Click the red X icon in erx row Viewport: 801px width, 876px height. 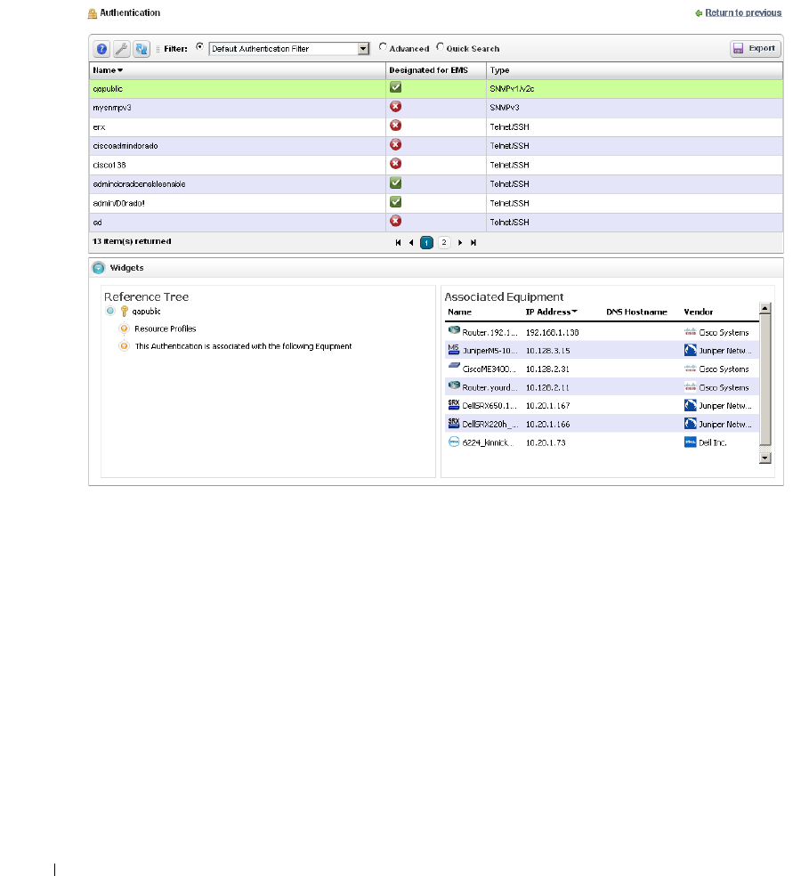point(395,126)
